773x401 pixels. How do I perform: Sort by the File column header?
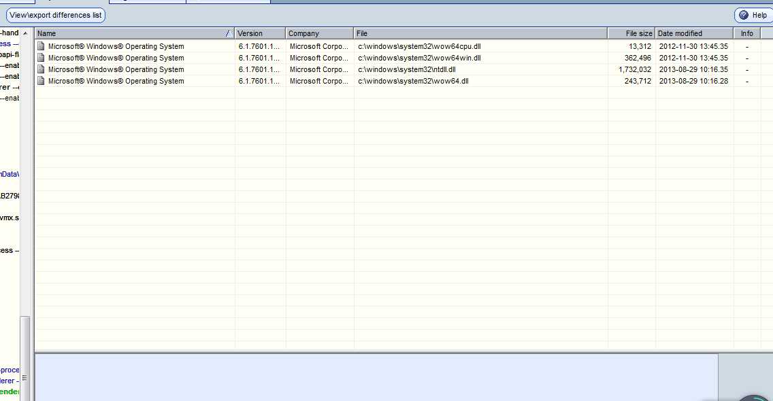click(x=480, y=33)
